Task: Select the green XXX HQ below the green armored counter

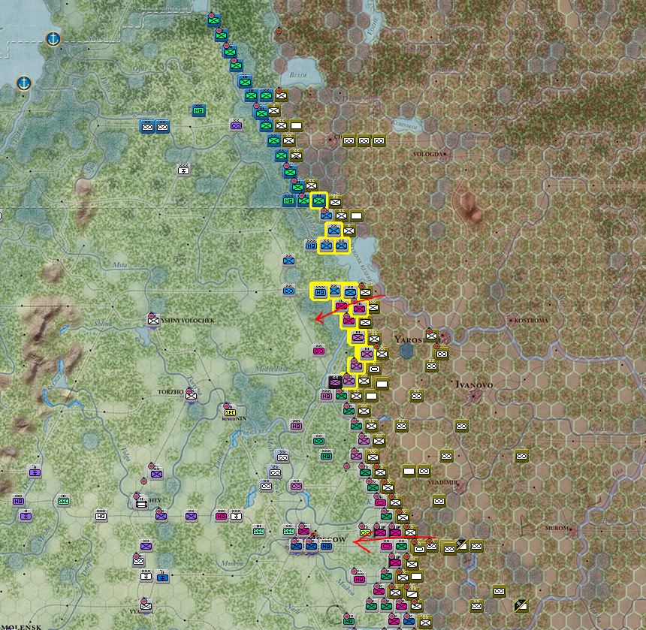Action: pos(326,456)
